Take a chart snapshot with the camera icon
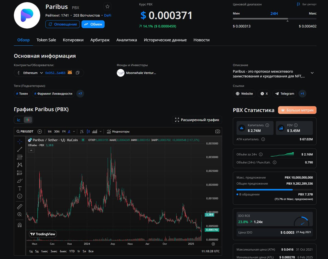Image resolution: width=328 pixels, height=259 pixels. point(217,131)
